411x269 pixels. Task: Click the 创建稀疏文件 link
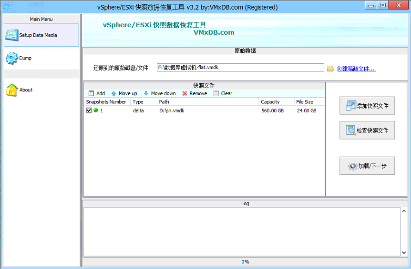click(356, 69)
